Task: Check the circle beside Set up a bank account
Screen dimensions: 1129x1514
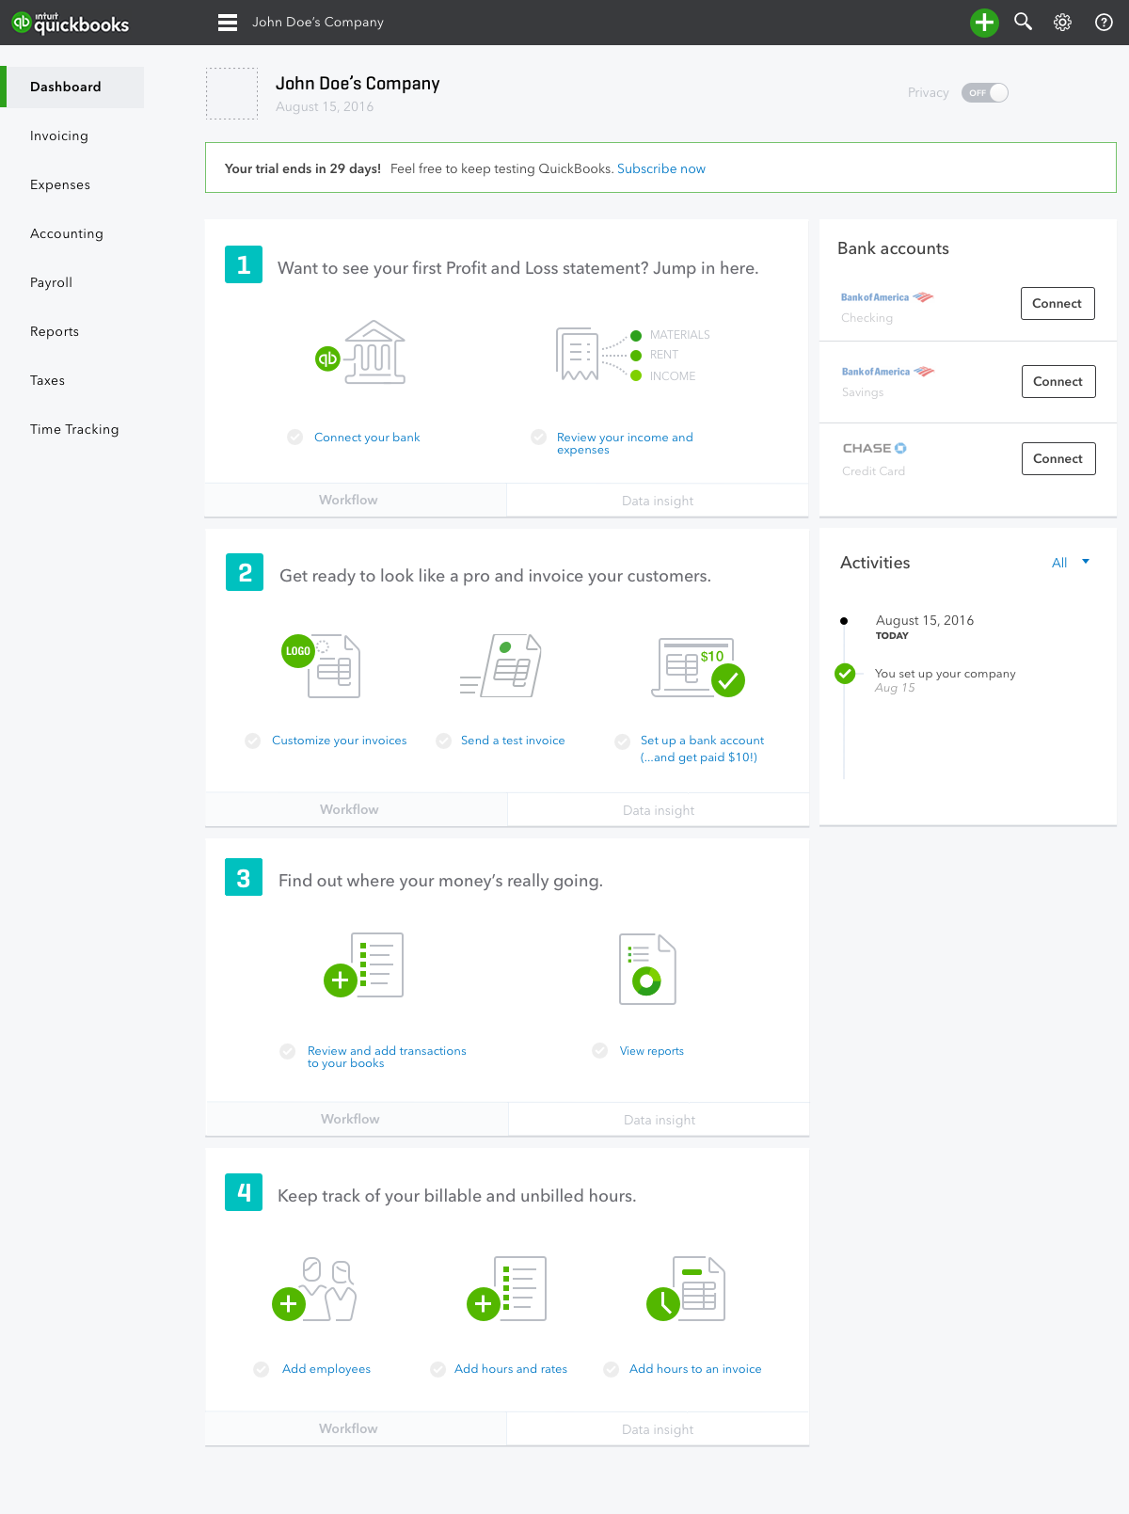Action: click(x=622, y=741)
